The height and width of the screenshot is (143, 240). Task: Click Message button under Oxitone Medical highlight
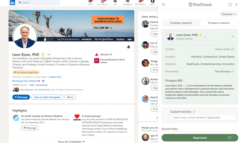pos(30,128)
